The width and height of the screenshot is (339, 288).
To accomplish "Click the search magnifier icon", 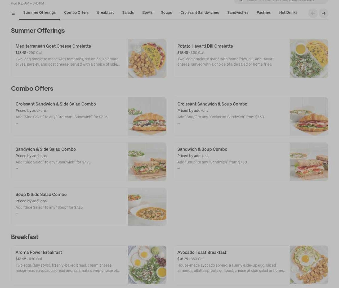I will point(240,1).
